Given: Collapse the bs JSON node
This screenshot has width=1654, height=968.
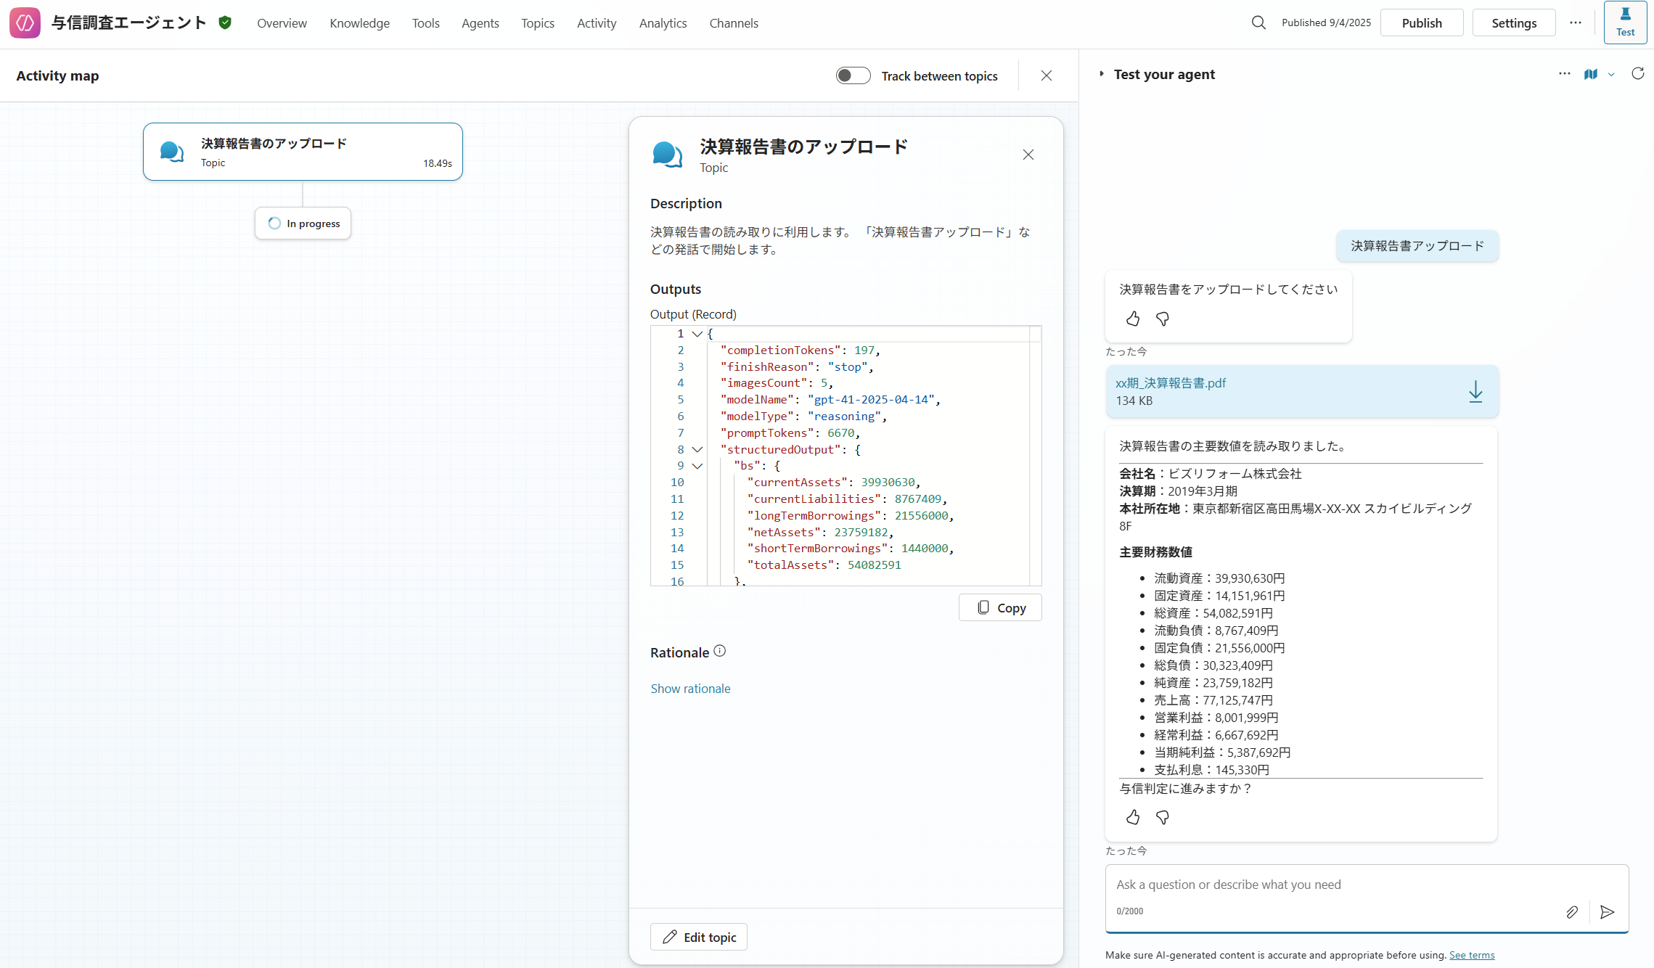Looking at the screenshot, I should pos(697,466).
